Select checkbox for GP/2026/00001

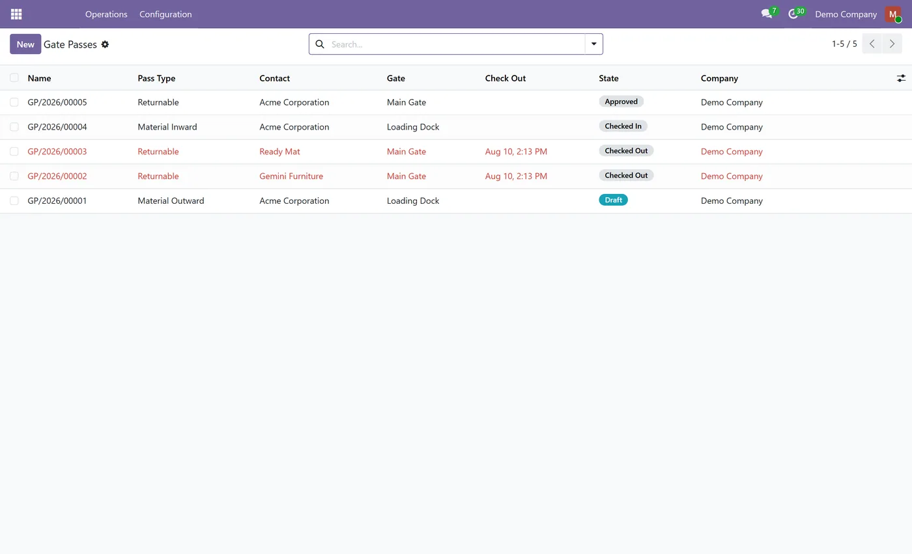(x=14, y=201)
